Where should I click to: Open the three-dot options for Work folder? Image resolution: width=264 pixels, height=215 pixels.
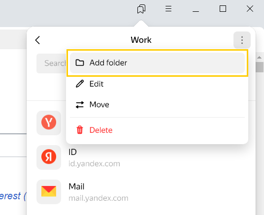(x=242, y=40)
